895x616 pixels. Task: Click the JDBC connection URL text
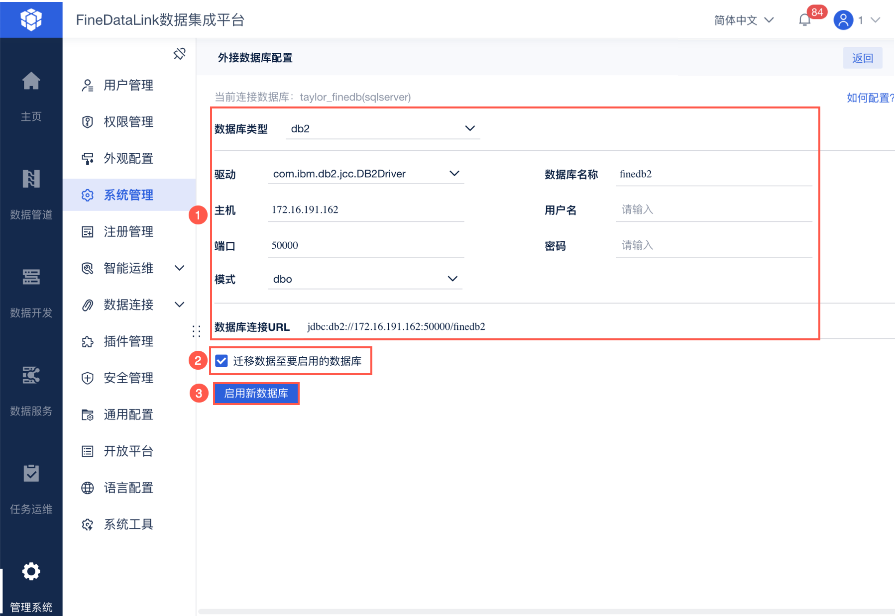point(396,327)
